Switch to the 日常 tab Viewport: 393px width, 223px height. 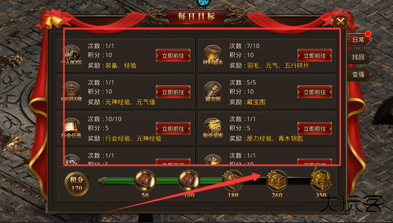tap(360, 40)
